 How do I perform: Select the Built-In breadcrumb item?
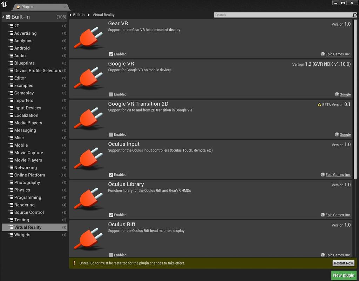[x=79, y=15]
